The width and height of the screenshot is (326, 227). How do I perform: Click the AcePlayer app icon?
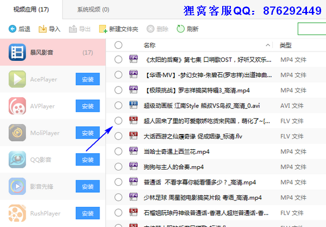pos(17,79)
